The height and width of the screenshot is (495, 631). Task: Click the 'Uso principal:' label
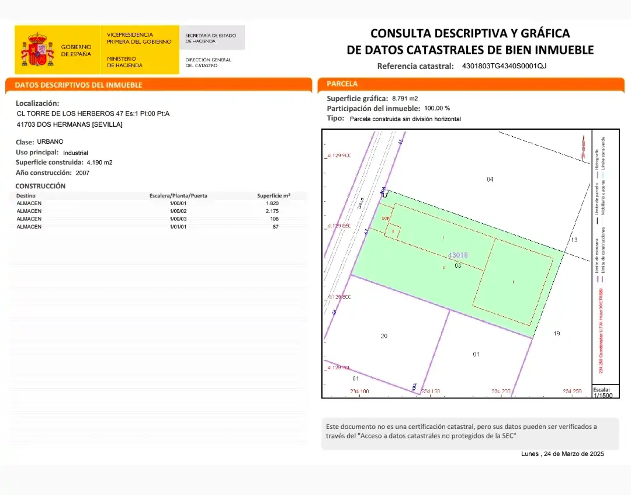point(37,153)
